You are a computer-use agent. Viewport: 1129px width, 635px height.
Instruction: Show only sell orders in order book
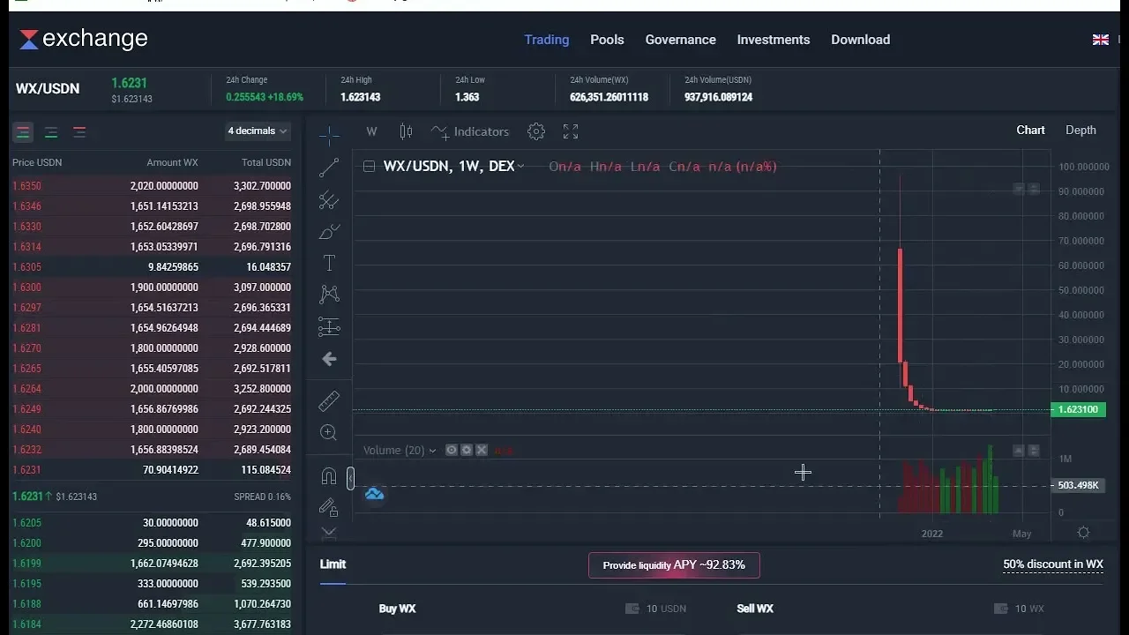[79, 132]
